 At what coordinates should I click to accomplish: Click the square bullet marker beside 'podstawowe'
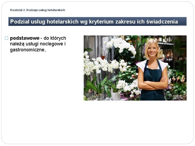point(6,38)
